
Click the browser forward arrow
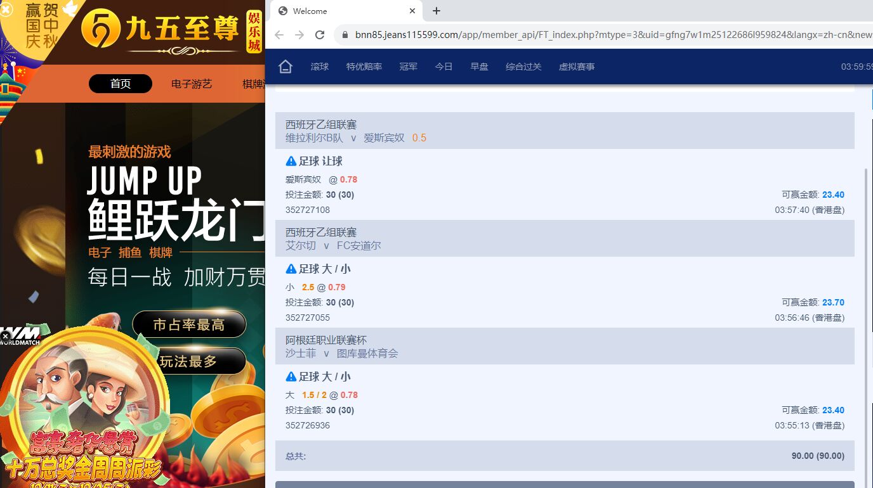point(299,35)
